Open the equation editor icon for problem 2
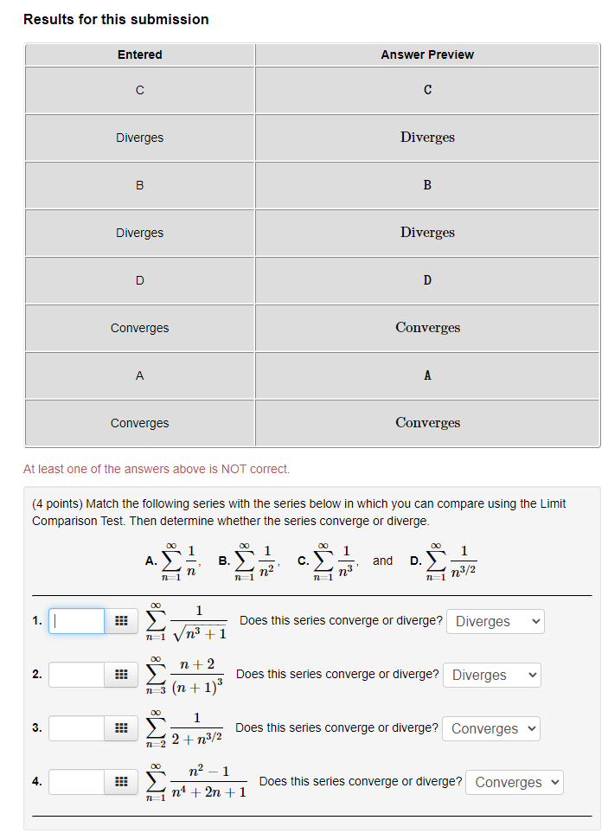Viewport: 608px width, 833px height. click(x=122, y=674)
